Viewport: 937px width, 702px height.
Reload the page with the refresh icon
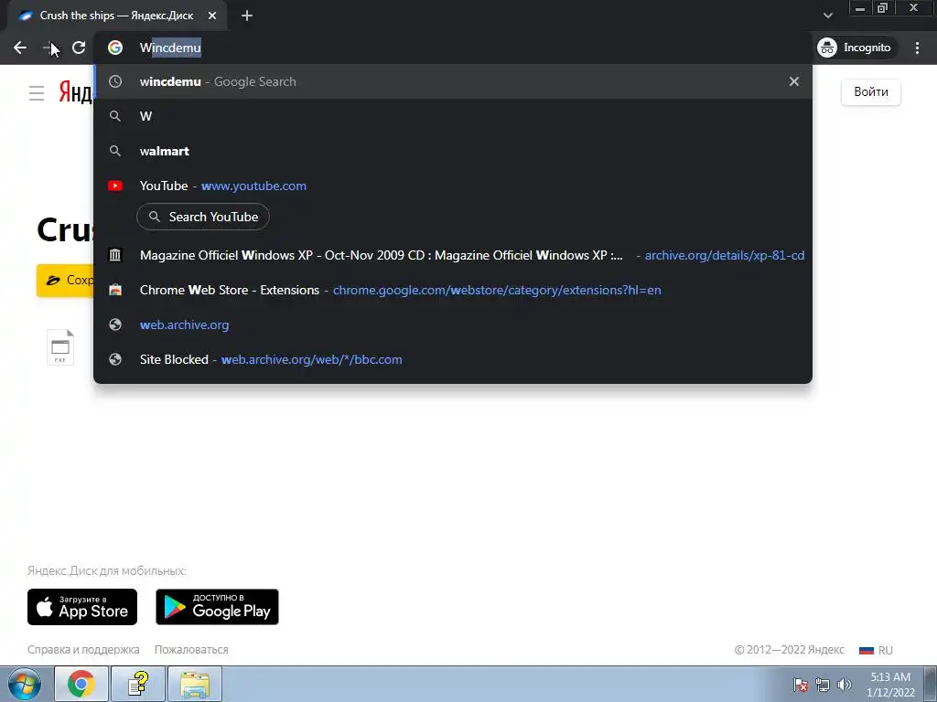pos(79,48)
